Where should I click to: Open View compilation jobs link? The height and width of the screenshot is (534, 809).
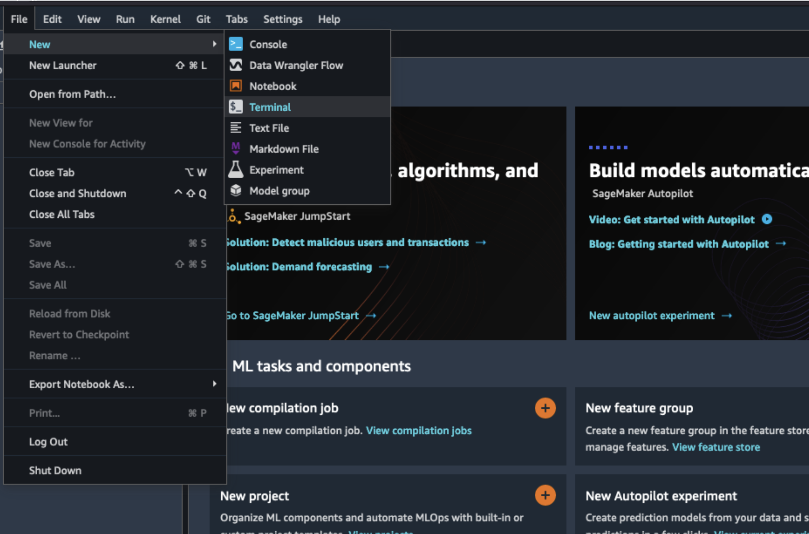pyautogui.click(x=419, y=430)
